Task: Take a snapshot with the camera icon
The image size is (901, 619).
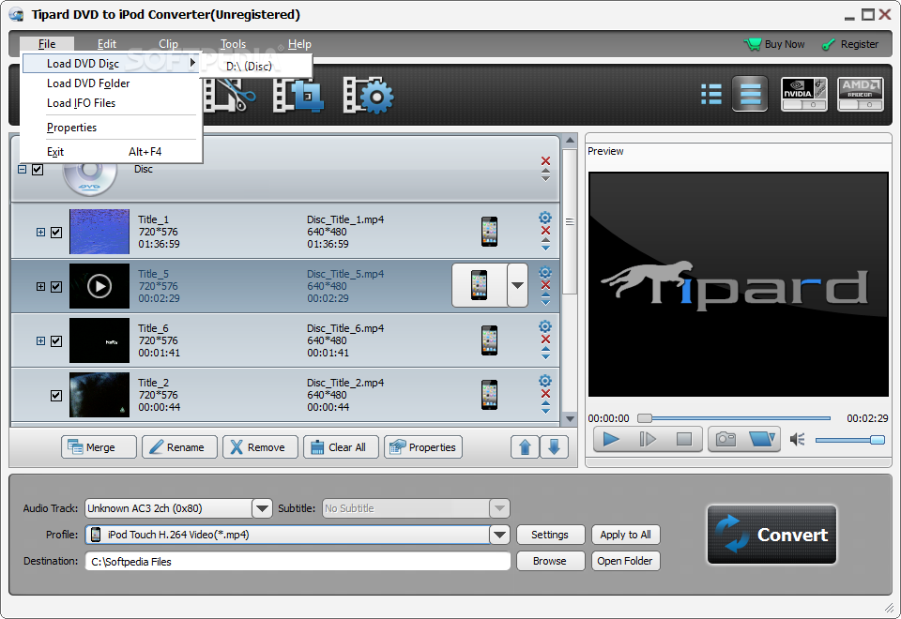Action: 725,440
